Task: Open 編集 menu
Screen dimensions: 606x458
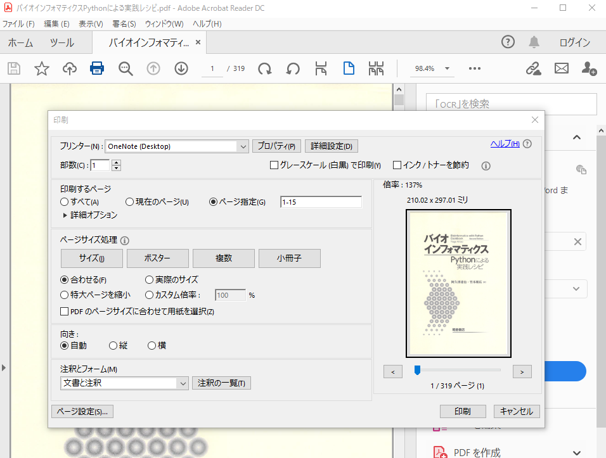Action: click(56, 24)
